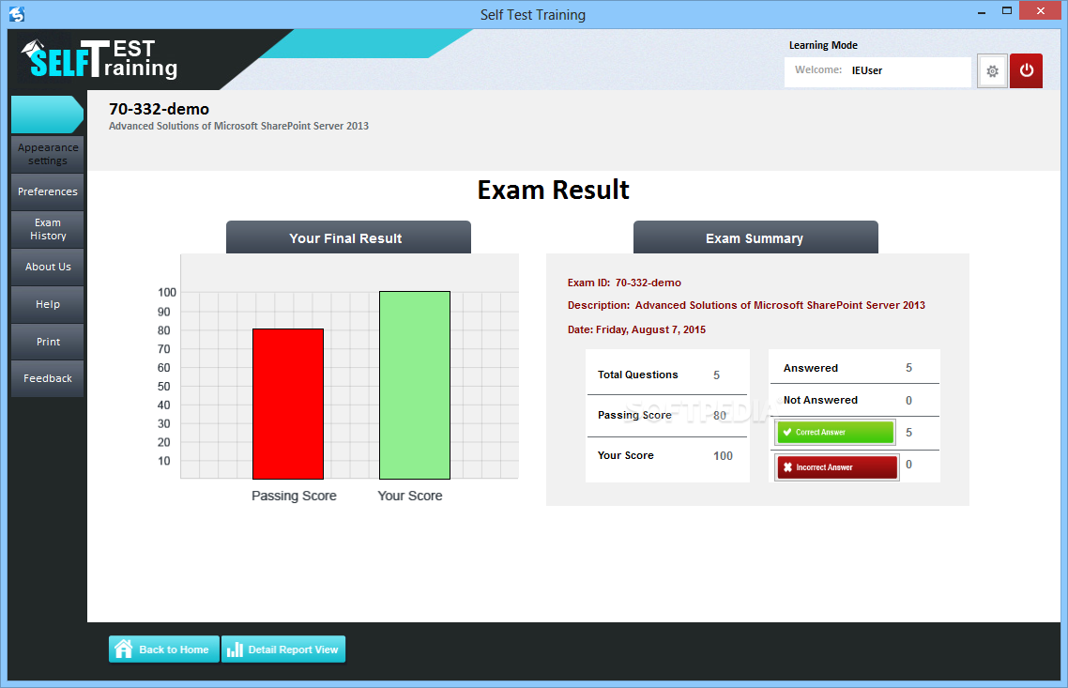Open Feedback from sidebar
This screenshot has width=1068, height=688.
[48, 378]
